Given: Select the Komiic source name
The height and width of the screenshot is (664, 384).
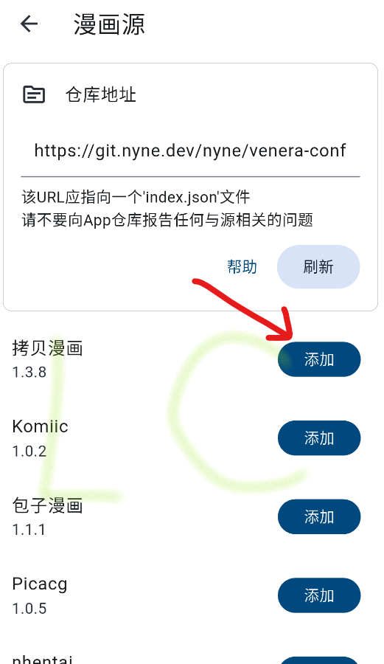Looking at the screenshot, I should [41, 426].
